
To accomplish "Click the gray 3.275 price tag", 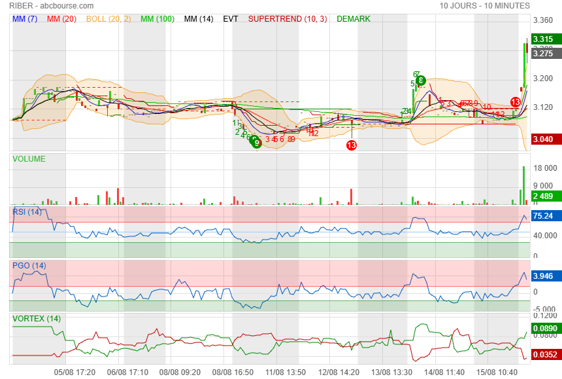I will pos(542,54).
